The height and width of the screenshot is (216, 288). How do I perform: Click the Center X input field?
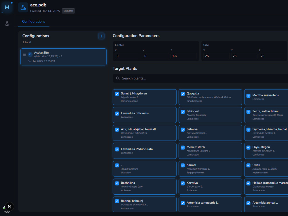[x=128, y=56]
